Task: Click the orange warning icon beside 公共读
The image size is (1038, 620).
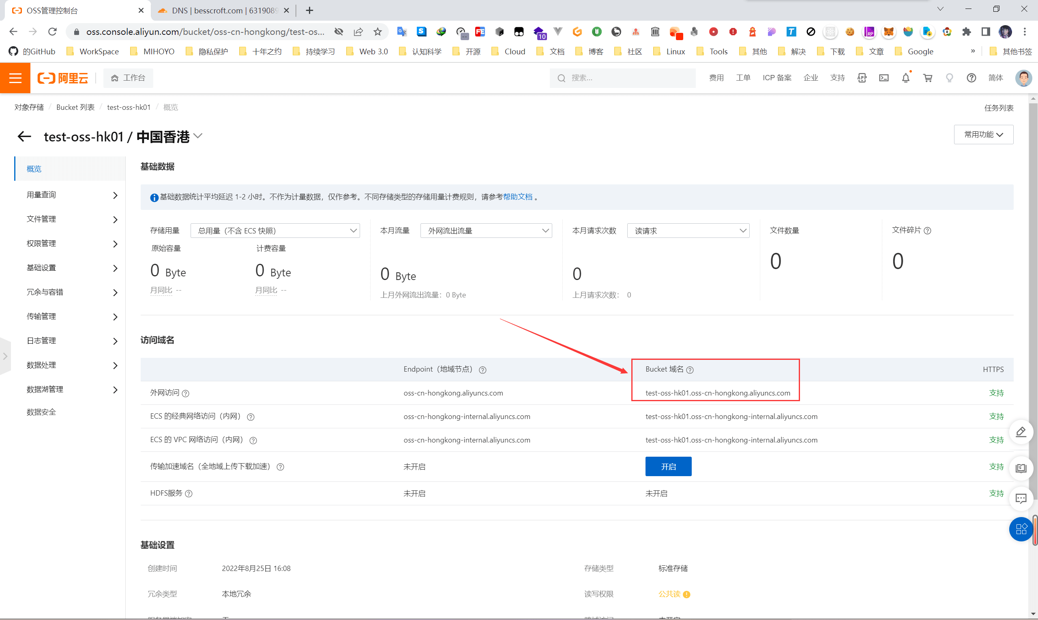Action: 686,594
